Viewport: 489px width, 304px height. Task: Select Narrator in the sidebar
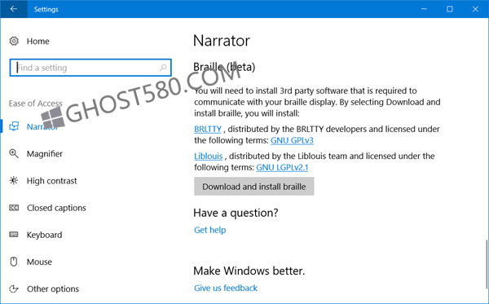pyautogui.click(x=42, y=126)
